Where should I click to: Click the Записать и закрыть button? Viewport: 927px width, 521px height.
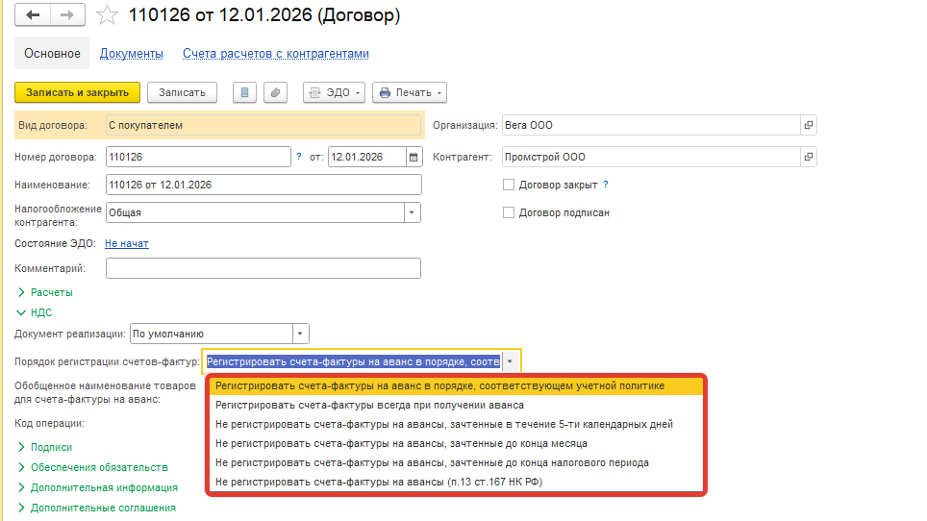(77, 92)
